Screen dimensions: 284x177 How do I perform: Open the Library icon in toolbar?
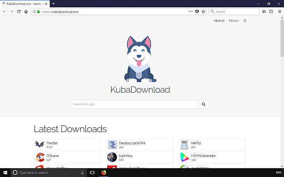264,12
